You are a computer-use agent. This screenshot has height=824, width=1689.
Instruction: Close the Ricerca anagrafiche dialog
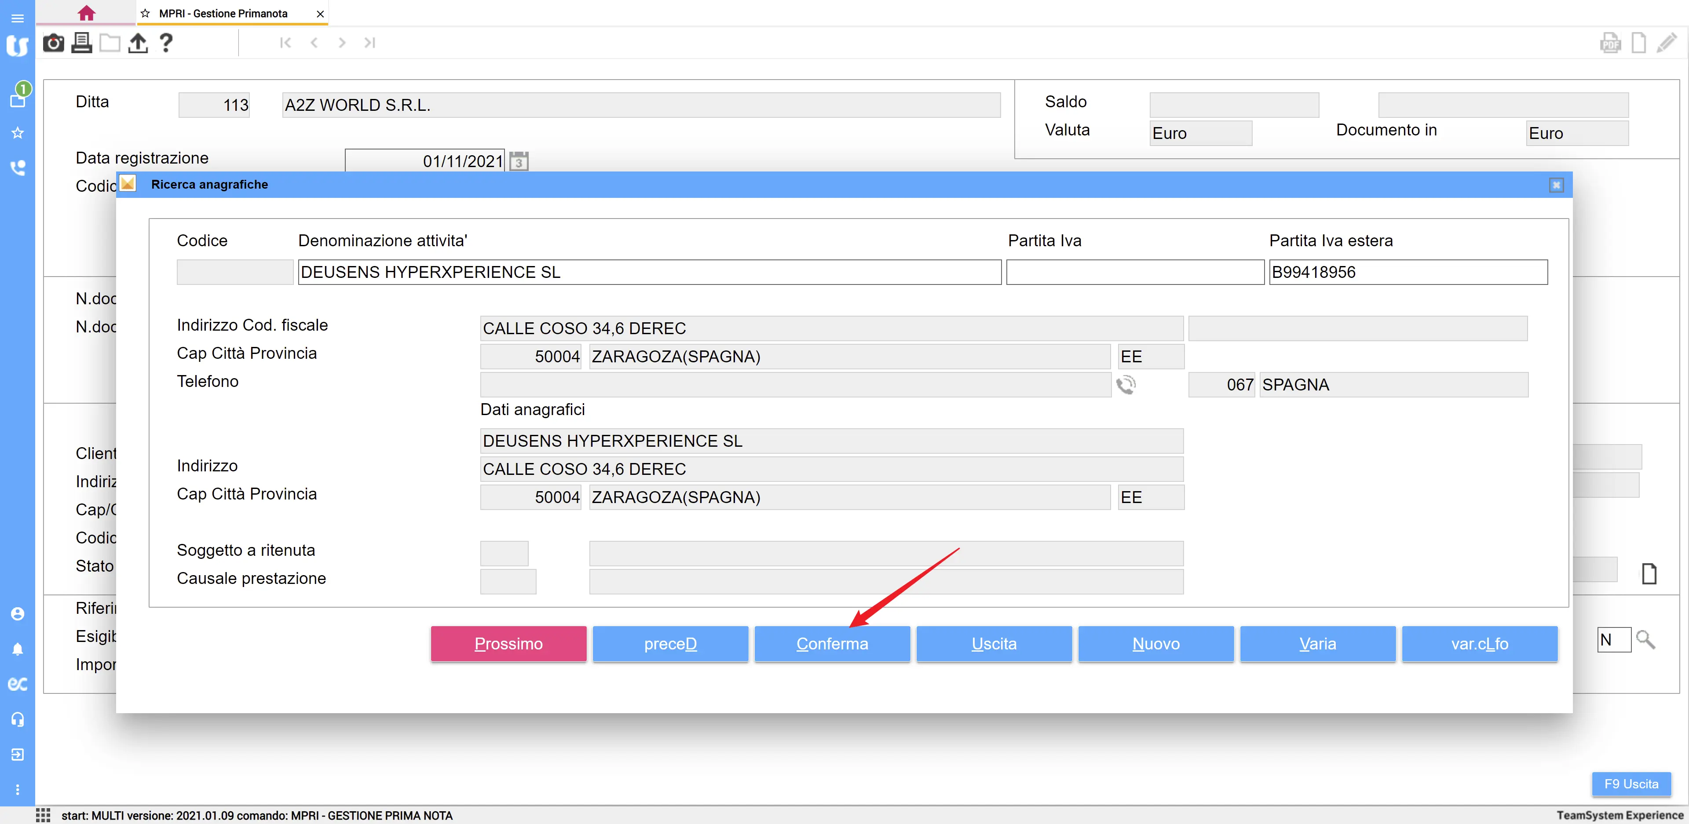pyautogui.click(x=1556, y=185)
